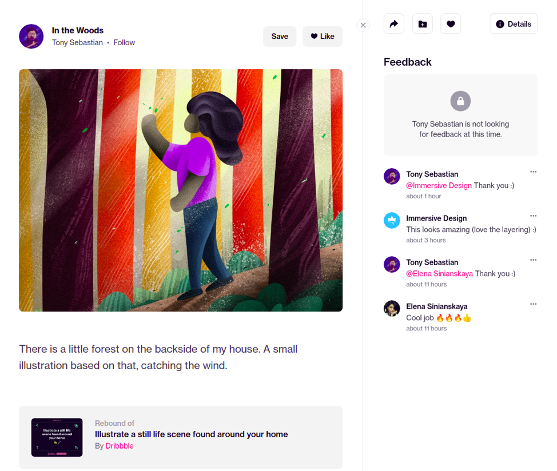Toggle Like on the shot

tap(322, 37)
